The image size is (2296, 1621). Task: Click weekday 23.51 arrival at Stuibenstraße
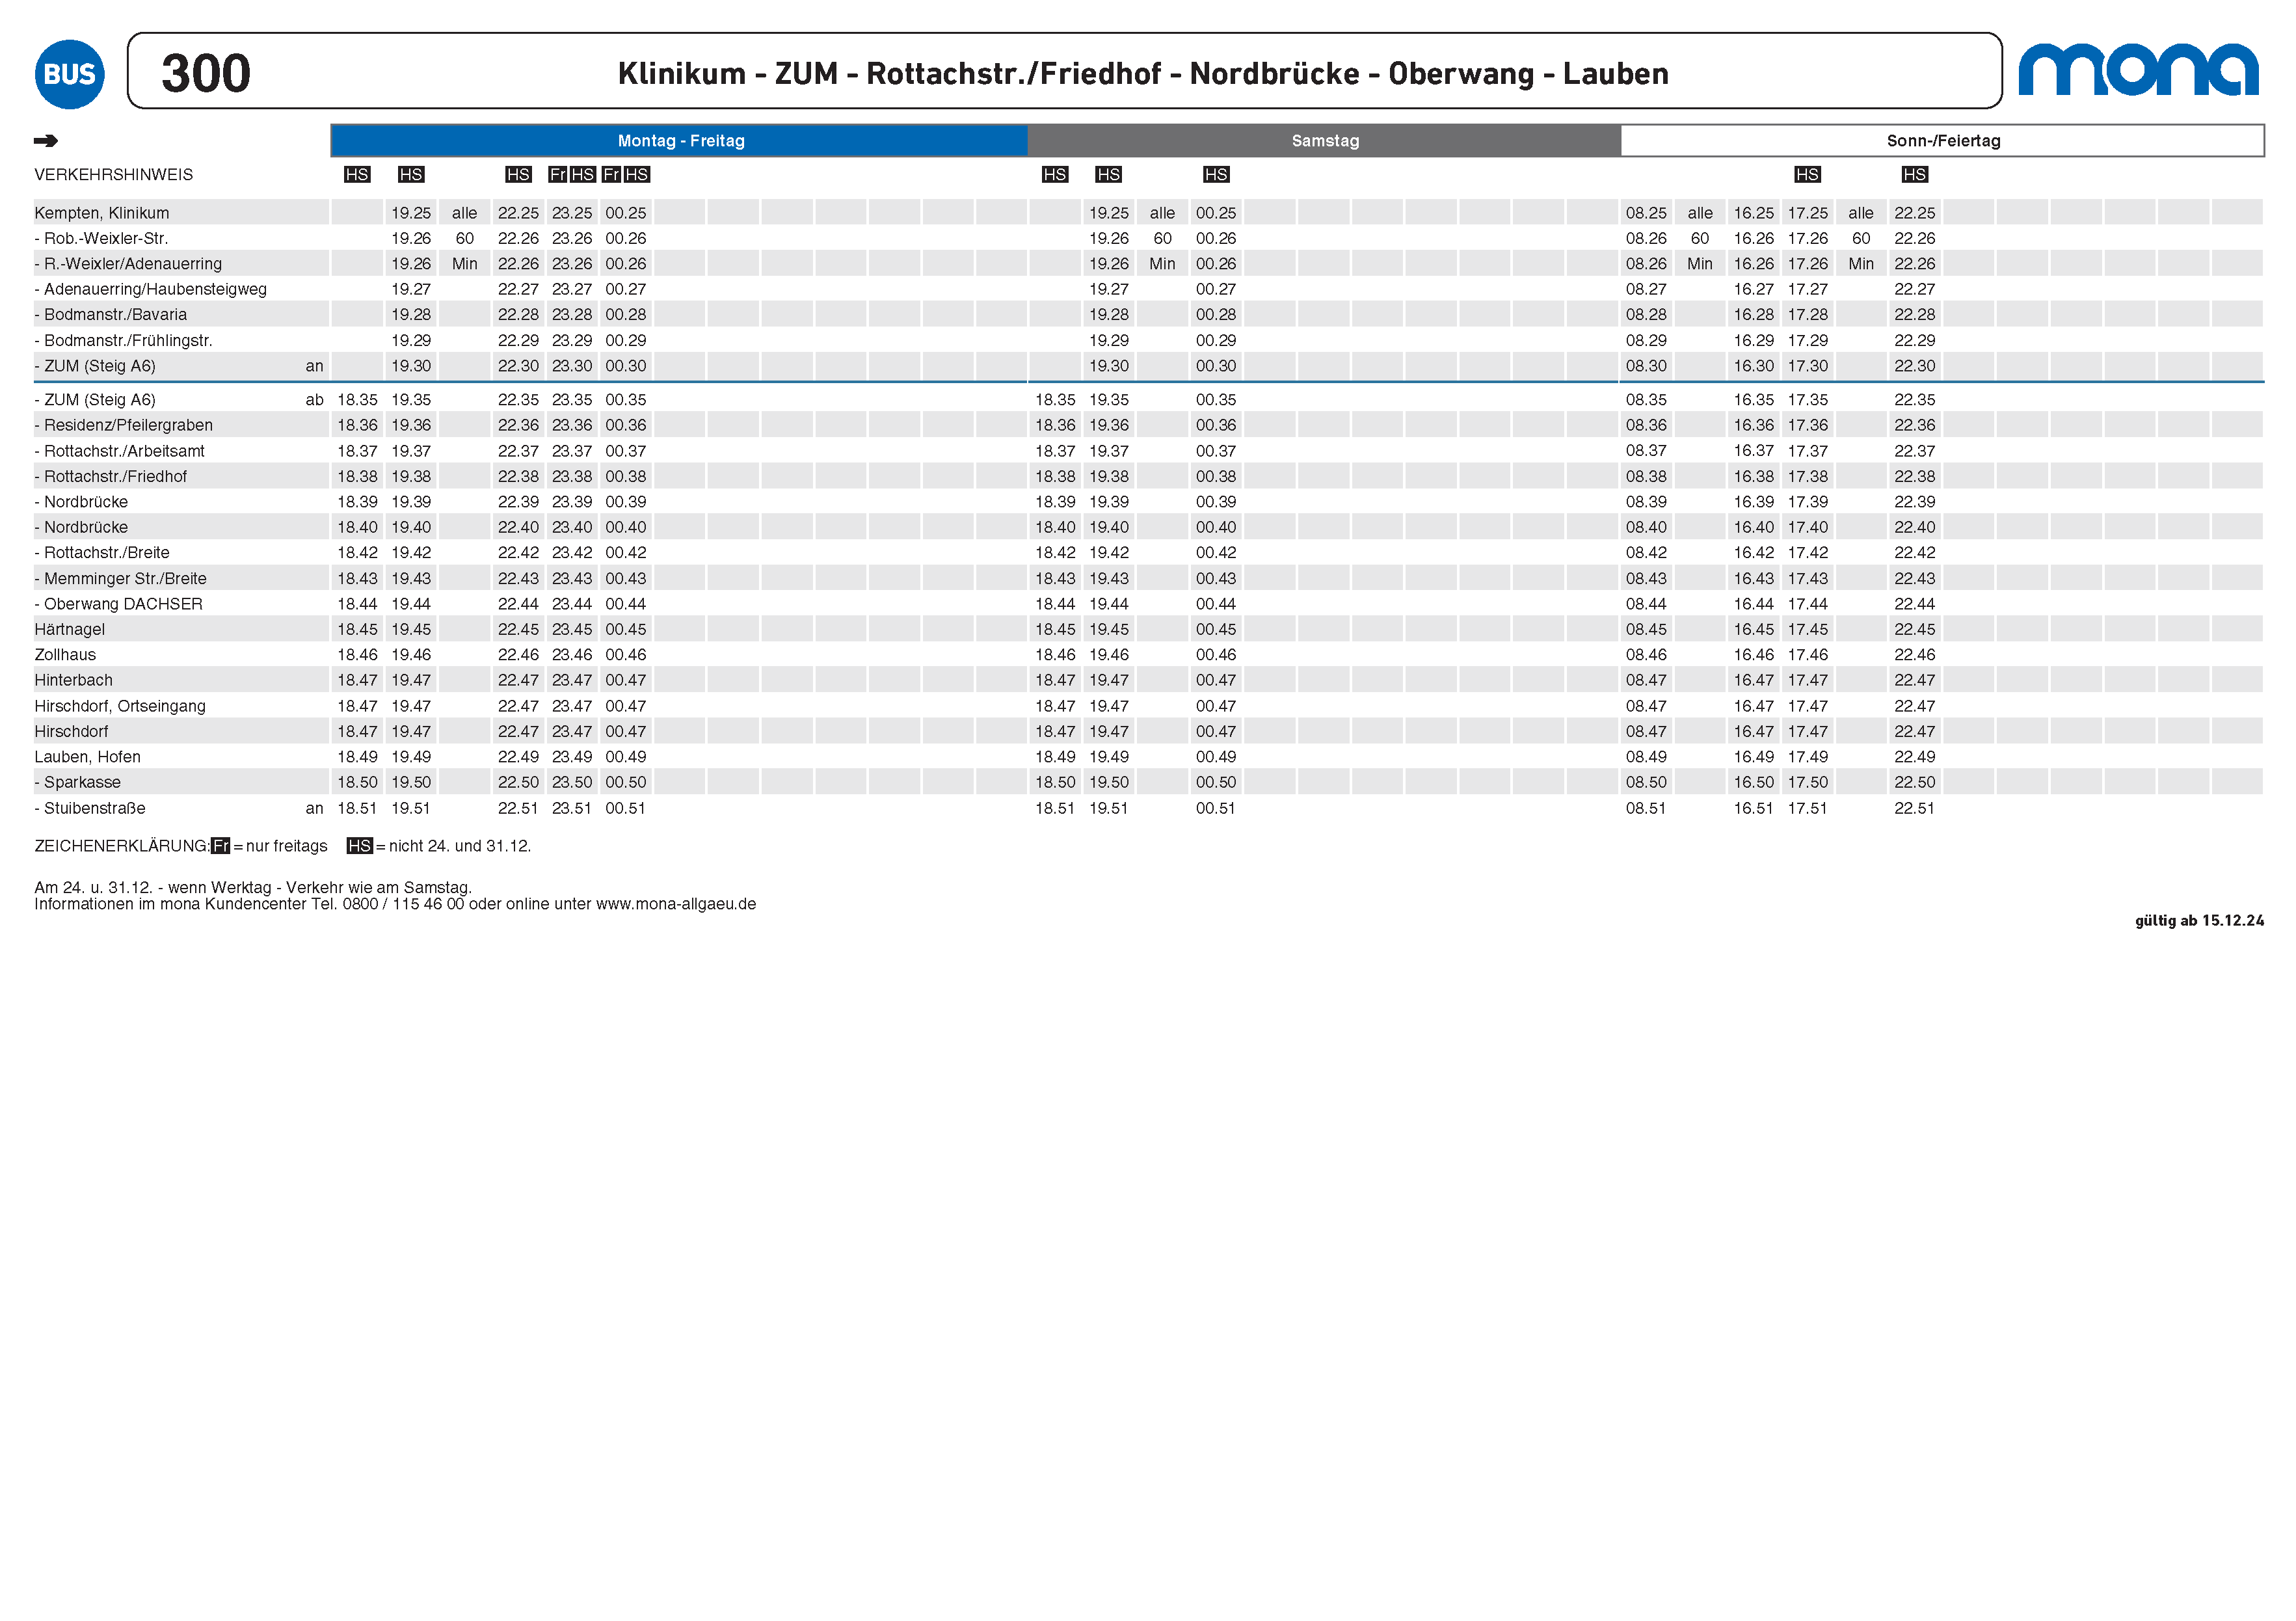572,808
